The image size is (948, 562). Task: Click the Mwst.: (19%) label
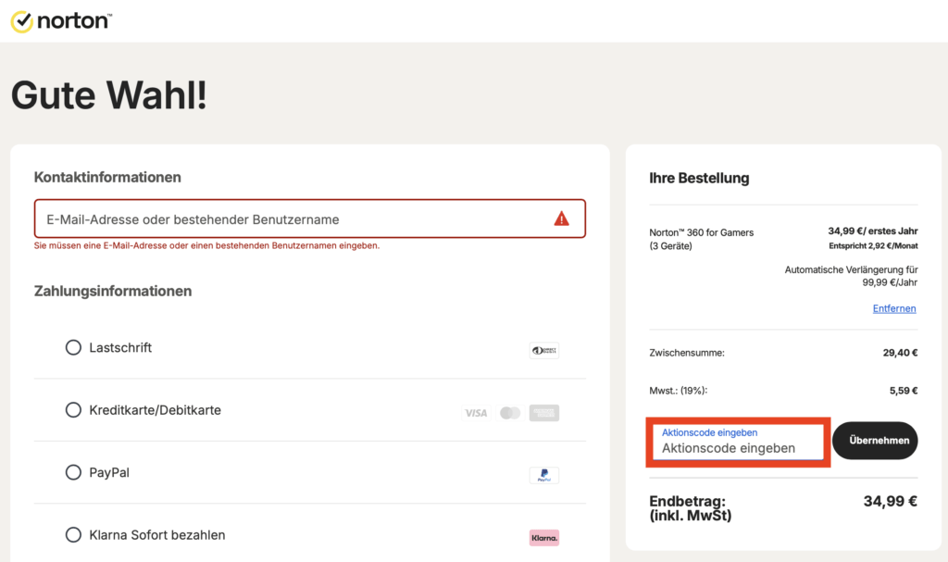pos(679,391)
